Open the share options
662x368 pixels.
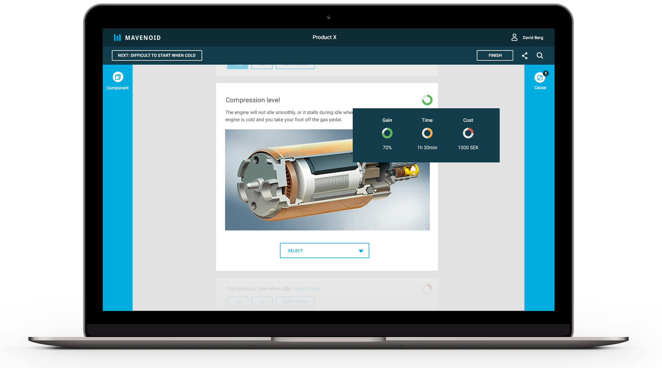pyautogui.click(x=524, y=55)
